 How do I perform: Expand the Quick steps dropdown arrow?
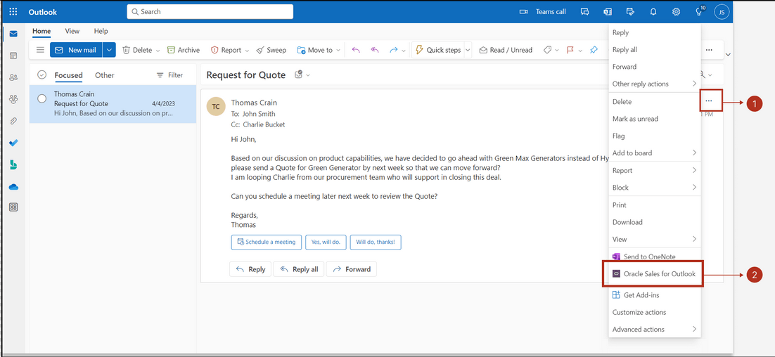468,50
